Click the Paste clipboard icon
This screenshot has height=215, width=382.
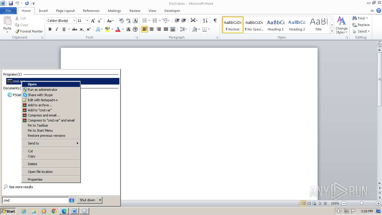tap(7, 21)
